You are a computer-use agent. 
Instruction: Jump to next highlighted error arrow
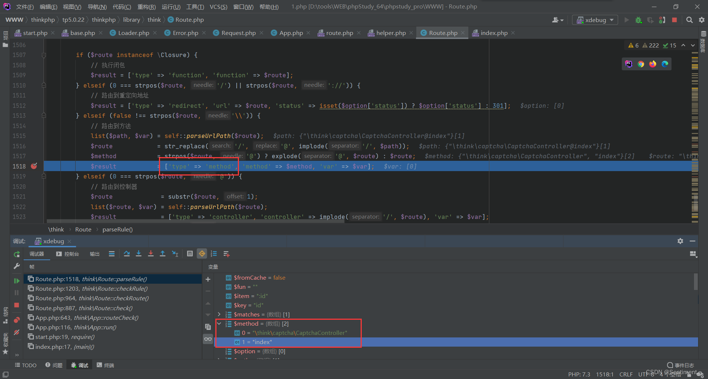coord(693,45)
